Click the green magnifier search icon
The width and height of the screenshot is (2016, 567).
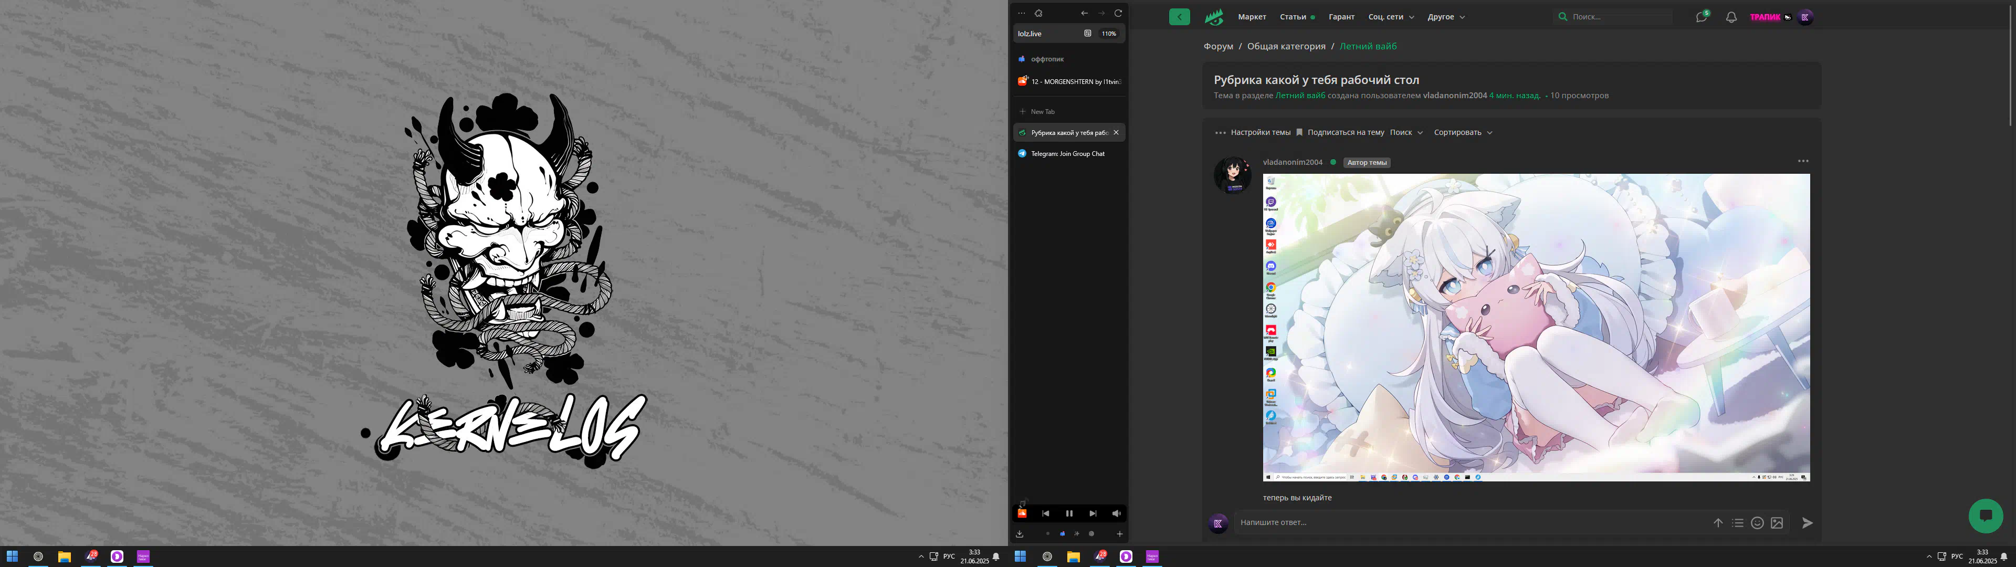click(1563, 16)
